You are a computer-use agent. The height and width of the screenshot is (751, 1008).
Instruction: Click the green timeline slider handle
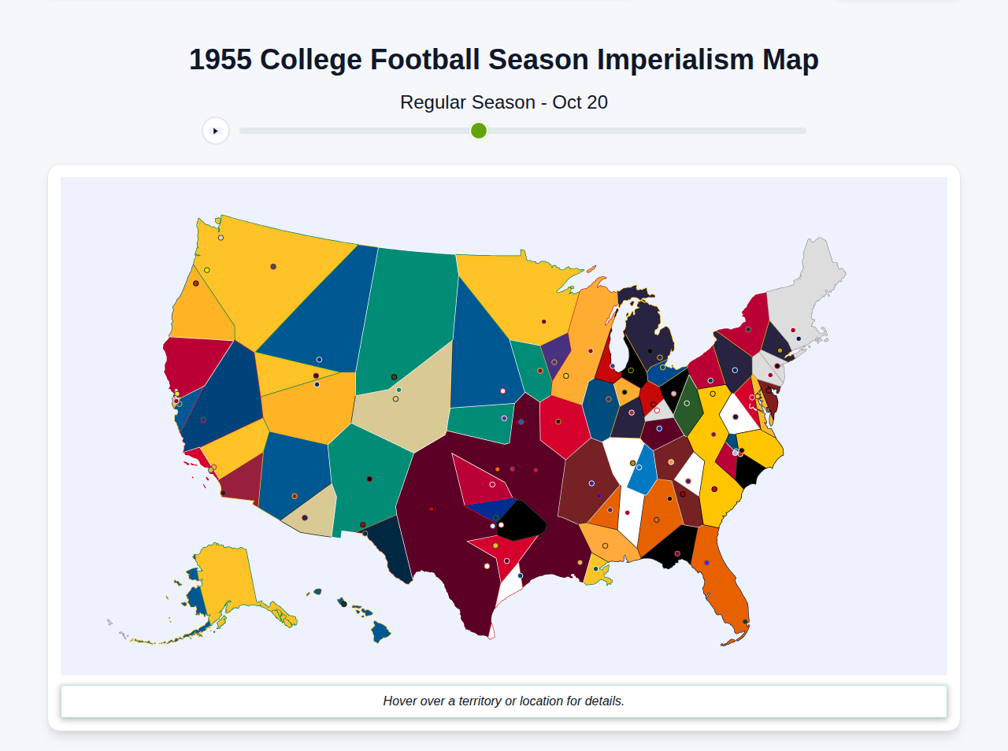tap(478, 131)
